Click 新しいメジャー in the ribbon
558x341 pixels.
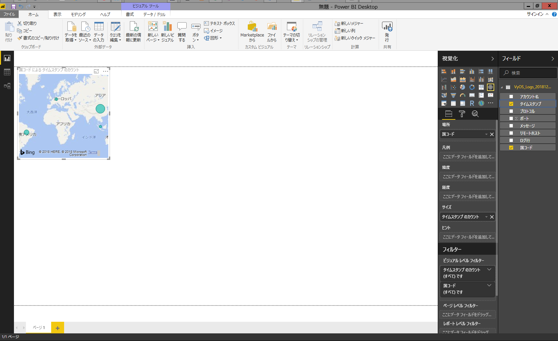coord(349,24)
